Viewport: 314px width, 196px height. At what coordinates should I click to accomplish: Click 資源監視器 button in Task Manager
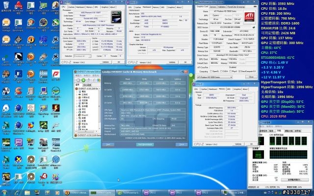coord(294,180)
